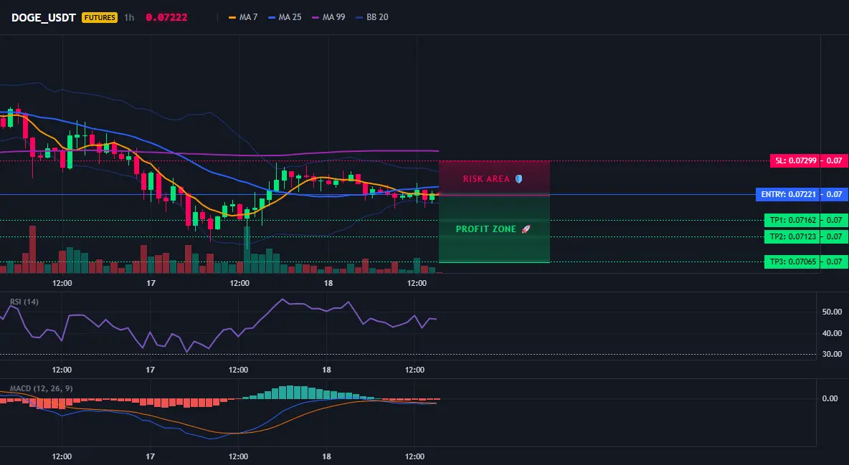The height and width of the screenshot is (465, 849).
Task: Click the TP2: 0.07123 target label
Action: coord(792,236)
